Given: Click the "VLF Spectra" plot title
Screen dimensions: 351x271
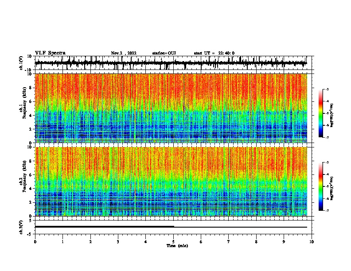Looking at the screenshot, I should [x=50, y=53].
